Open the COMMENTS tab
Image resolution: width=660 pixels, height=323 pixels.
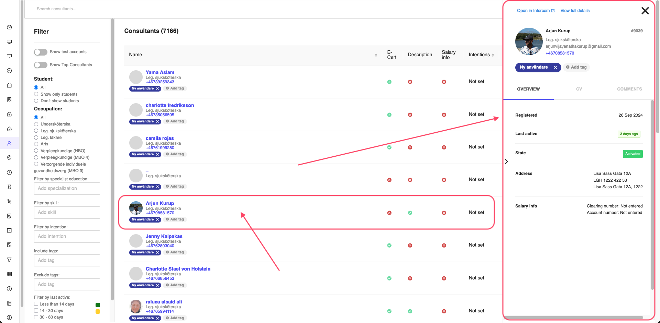click(629, 89)
